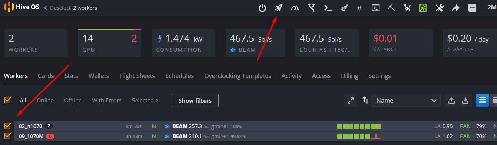Open the Schedules tab
497x145 pixels.
(179, 76)
